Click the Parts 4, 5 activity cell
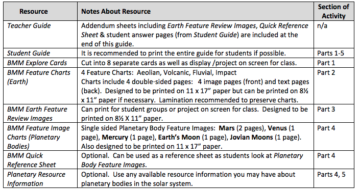The width and height of the screenshot is (360, 189). pos(331,174)
